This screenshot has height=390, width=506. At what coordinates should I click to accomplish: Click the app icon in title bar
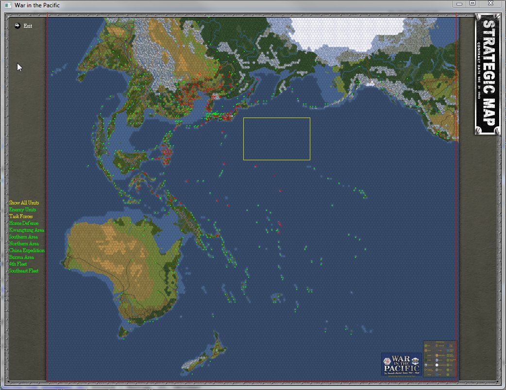[8, 5]
